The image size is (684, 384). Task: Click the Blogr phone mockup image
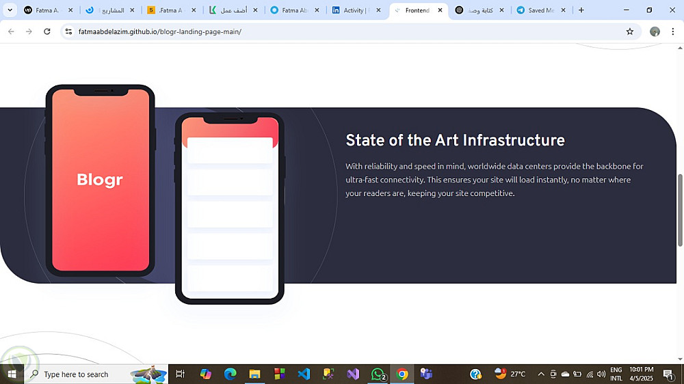coord(101,180)
